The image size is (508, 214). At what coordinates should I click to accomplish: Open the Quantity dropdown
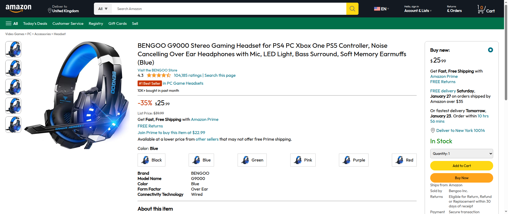pyautogui.click(x=461, y=154)
